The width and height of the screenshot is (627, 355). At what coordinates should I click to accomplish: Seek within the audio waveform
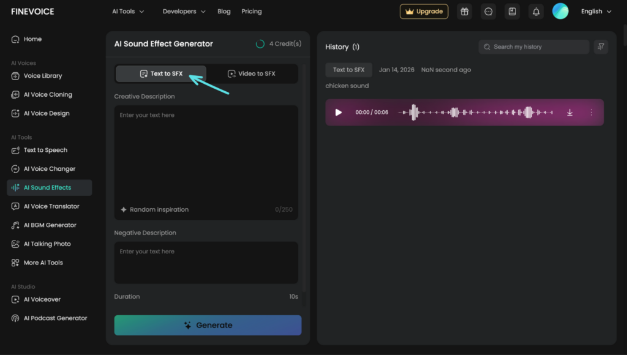coord(475,113)
